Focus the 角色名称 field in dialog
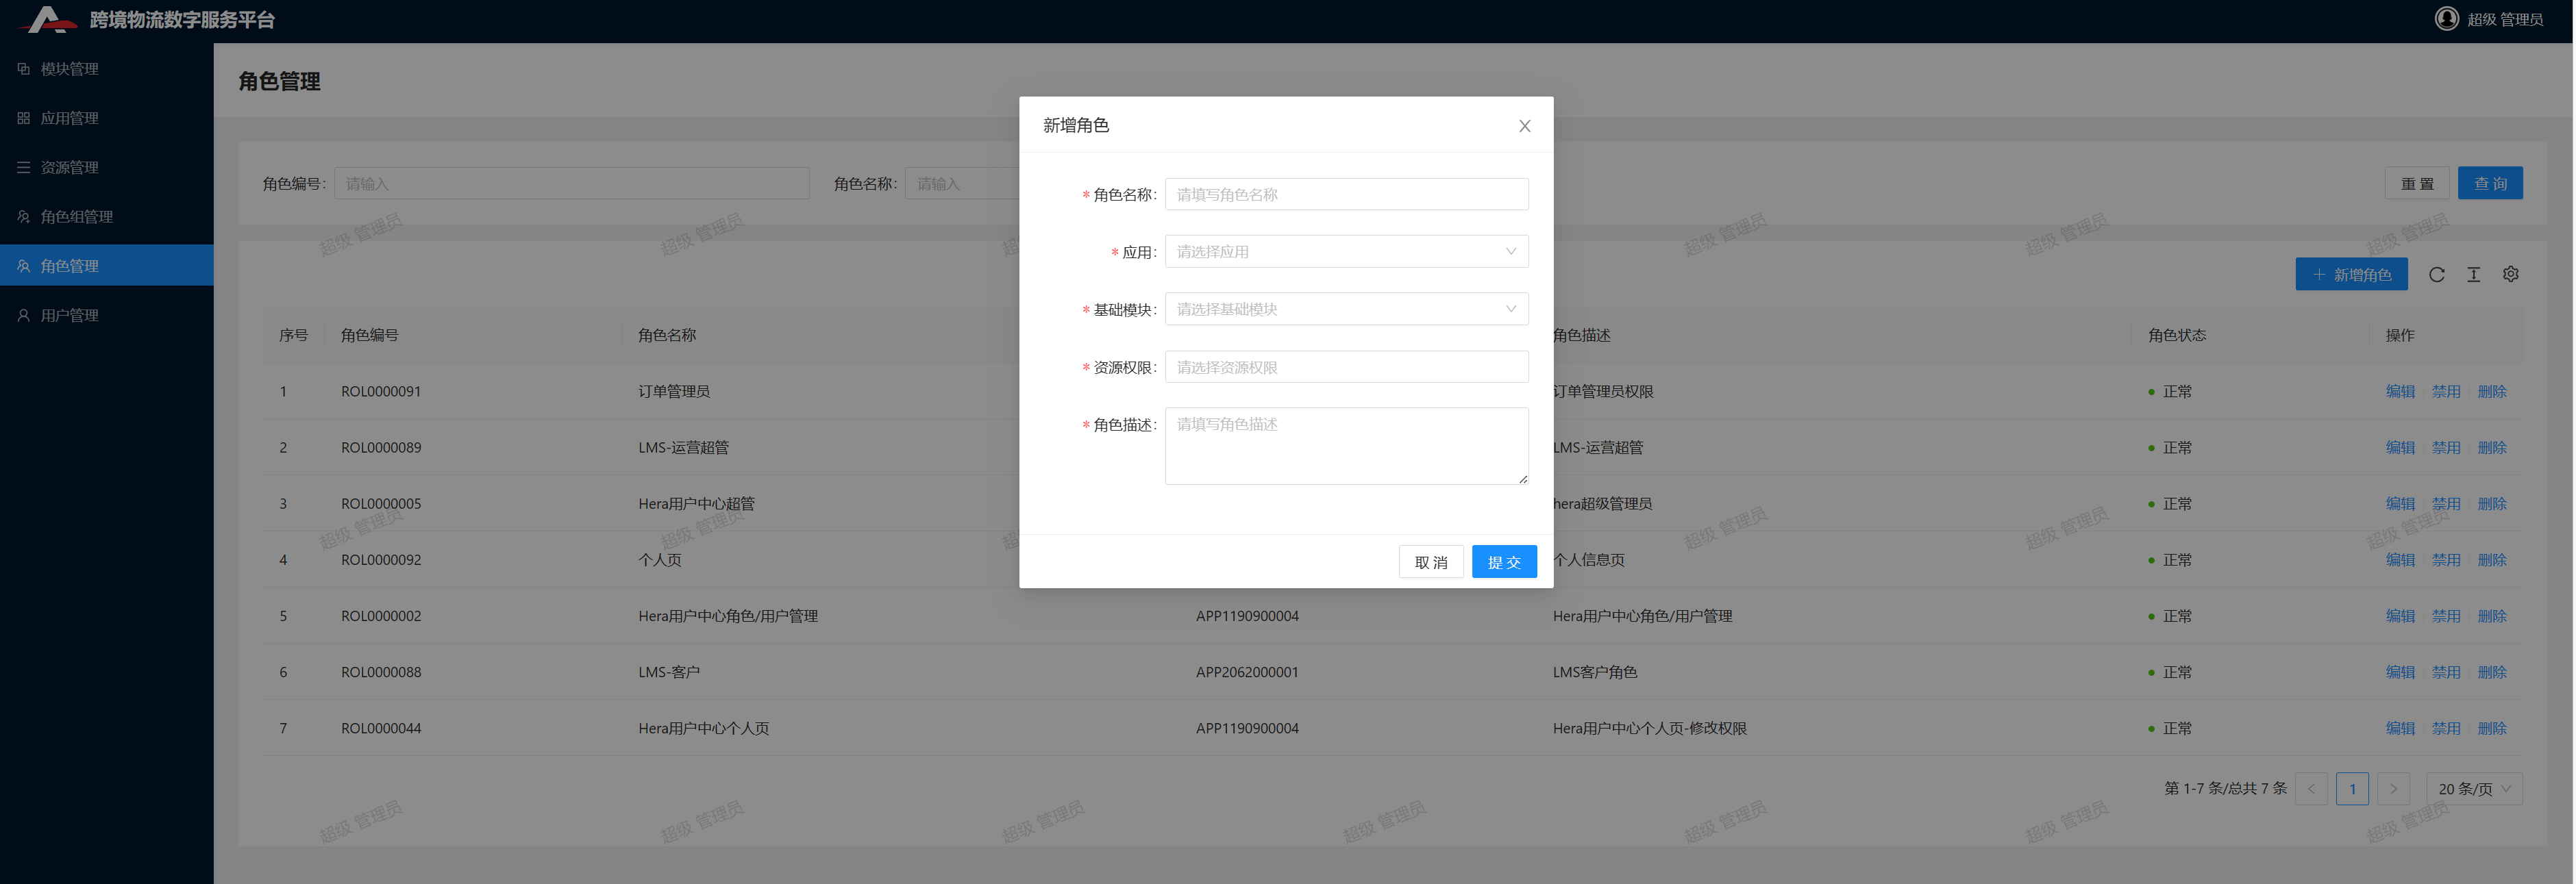Image resolution: width=2576 pixels, height=884 pixels. coord(1346,194)
